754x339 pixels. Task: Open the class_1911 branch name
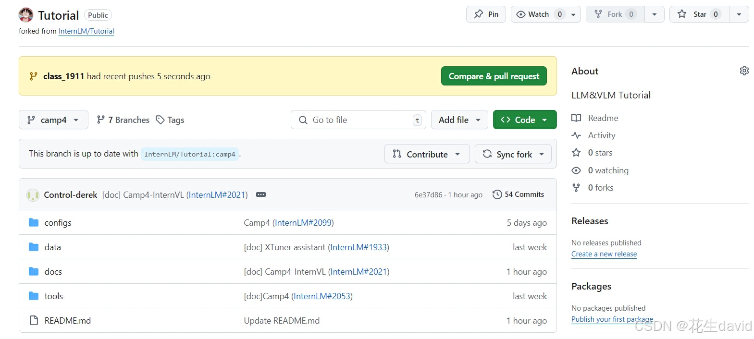click(64, 76)
